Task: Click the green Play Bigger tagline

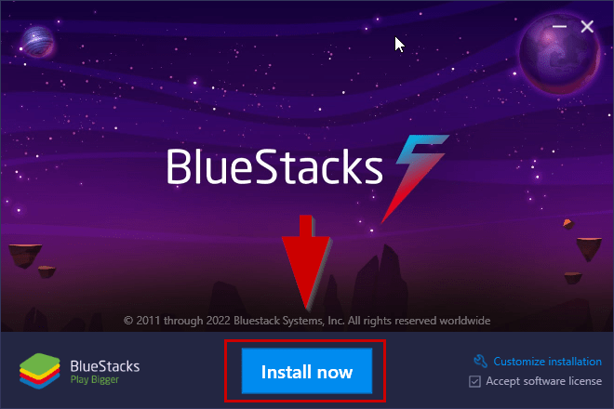Action: point(94,379)
